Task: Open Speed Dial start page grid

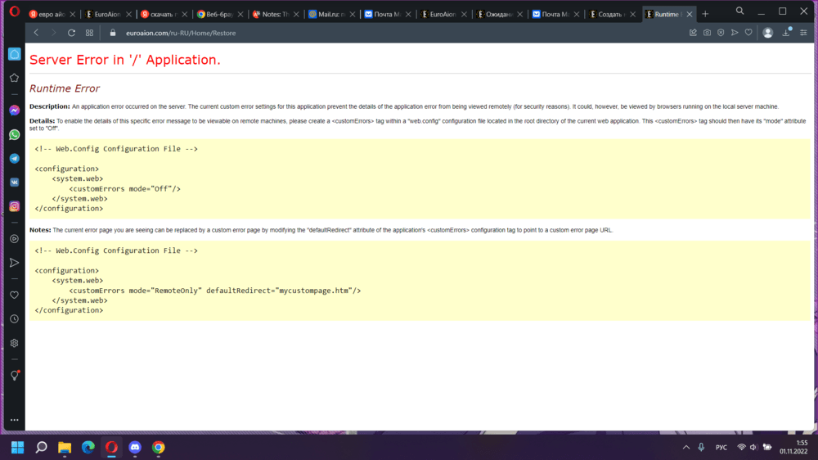Action: click(89, 33)
